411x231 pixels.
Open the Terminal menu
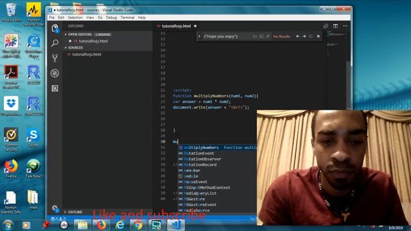point(128,17)
